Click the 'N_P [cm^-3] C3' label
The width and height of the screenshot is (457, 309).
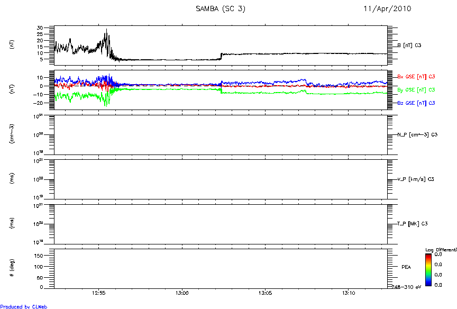[x=417, y=135]
